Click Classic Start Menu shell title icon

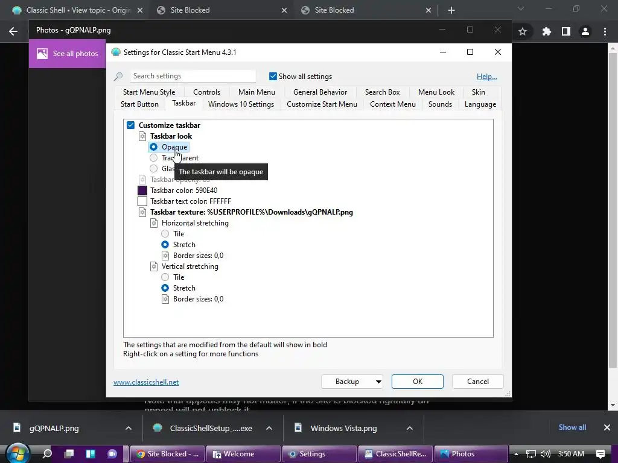[115, 52]
